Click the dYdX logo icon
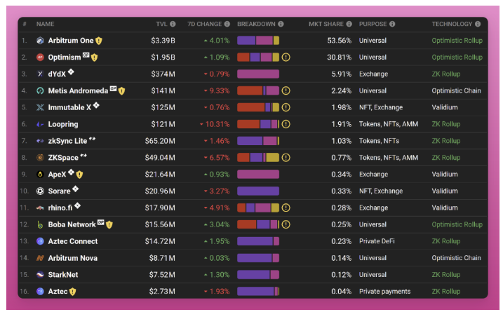Screen dimensions: 503x312 click(40, 74)
